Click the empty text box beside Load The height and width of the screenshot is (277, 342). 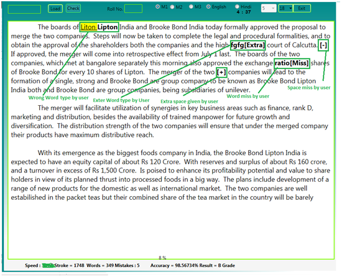tap(24, 9)
